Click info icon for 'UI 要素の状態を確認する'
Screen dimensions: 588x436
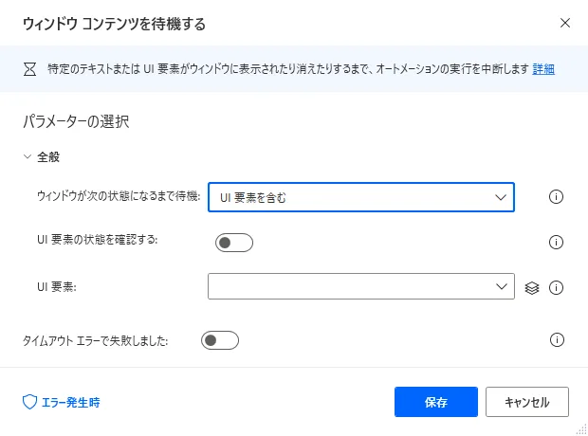557,242
